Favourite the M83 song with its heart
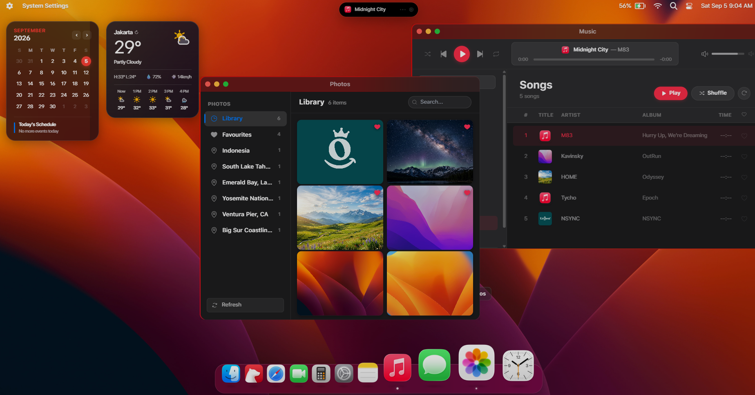755x395 pixels. (x=744, y=135)
